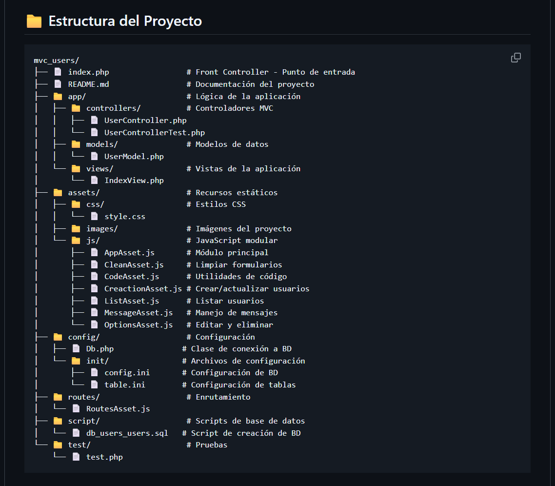555x486 pixels.
Task: Select the UserModel.php entry
Action: click(134, 156)
